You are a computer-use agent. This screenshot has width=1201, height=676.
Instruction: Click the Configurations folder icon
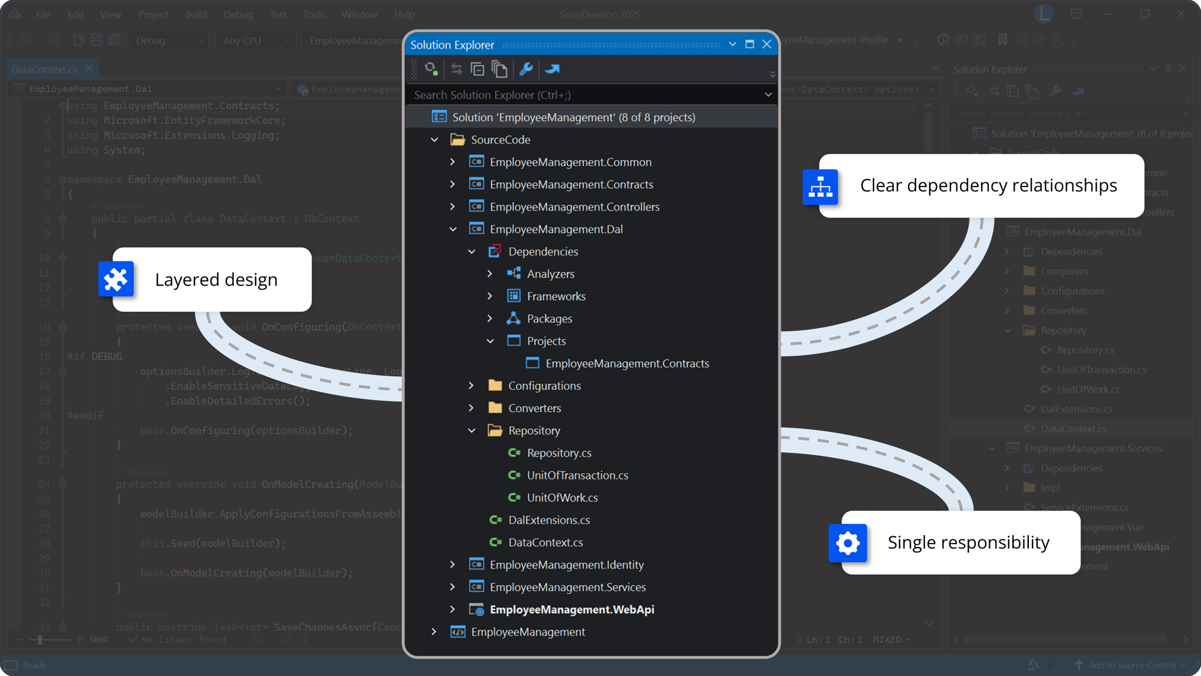click(495, 385)
